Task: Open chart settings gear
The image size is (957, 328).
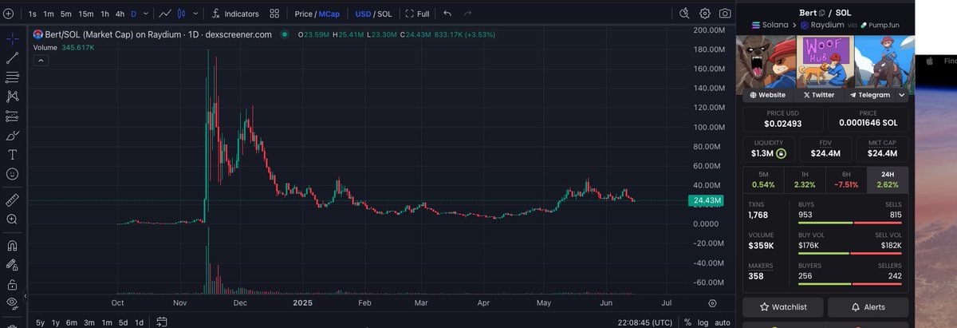Action: coord(705,14)
